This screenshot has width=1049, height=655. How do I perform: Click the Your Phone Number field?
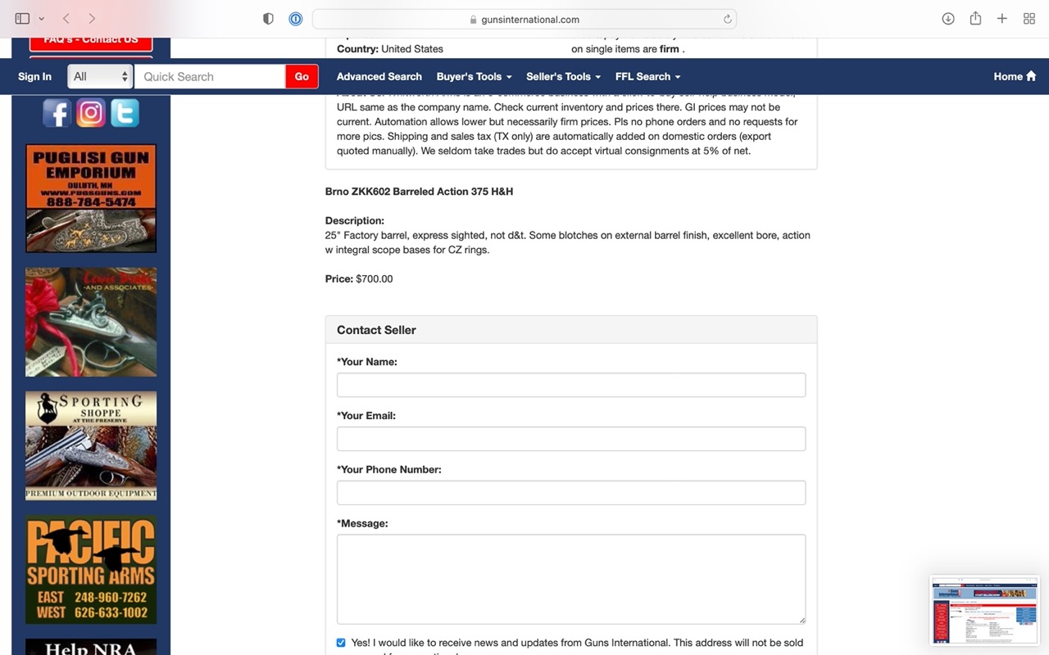(x=571, y=493)
